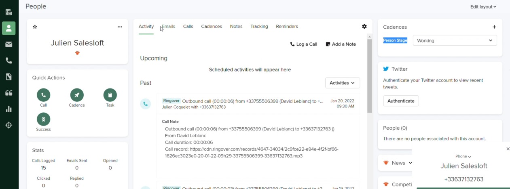
Task: Open the Accounts building icon in sidebar
Action: tap(8, 12)
